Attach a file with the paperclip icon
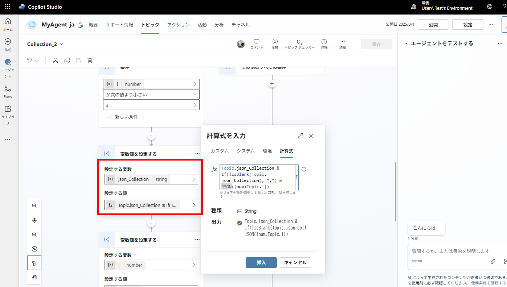 [x=493, y=261]
